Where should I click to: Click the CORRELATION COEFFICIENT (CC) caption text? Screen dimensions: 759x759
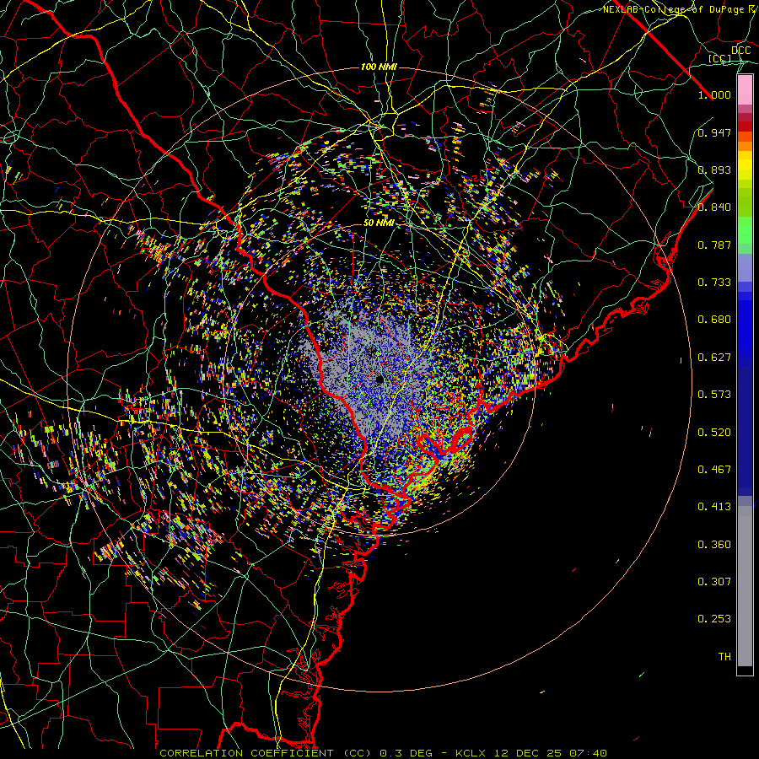(266, 753)
